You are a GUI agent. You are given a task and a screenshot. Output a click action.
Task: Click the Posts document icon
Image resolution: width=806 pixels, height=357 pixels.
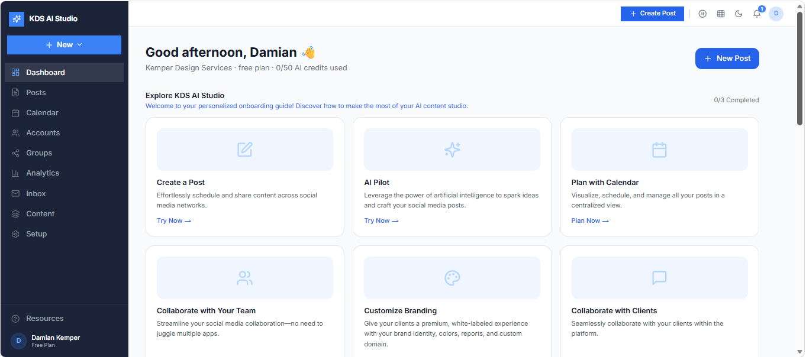(15, 93)
